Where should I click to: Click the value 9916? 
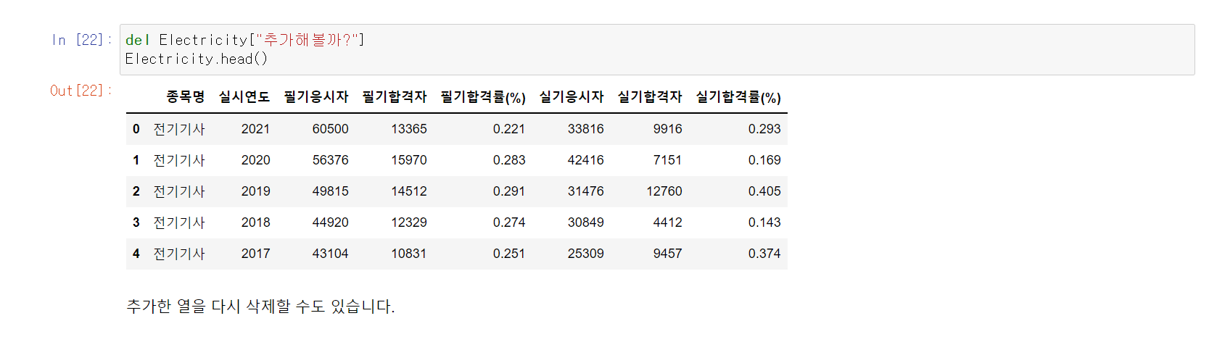point(668,129)
